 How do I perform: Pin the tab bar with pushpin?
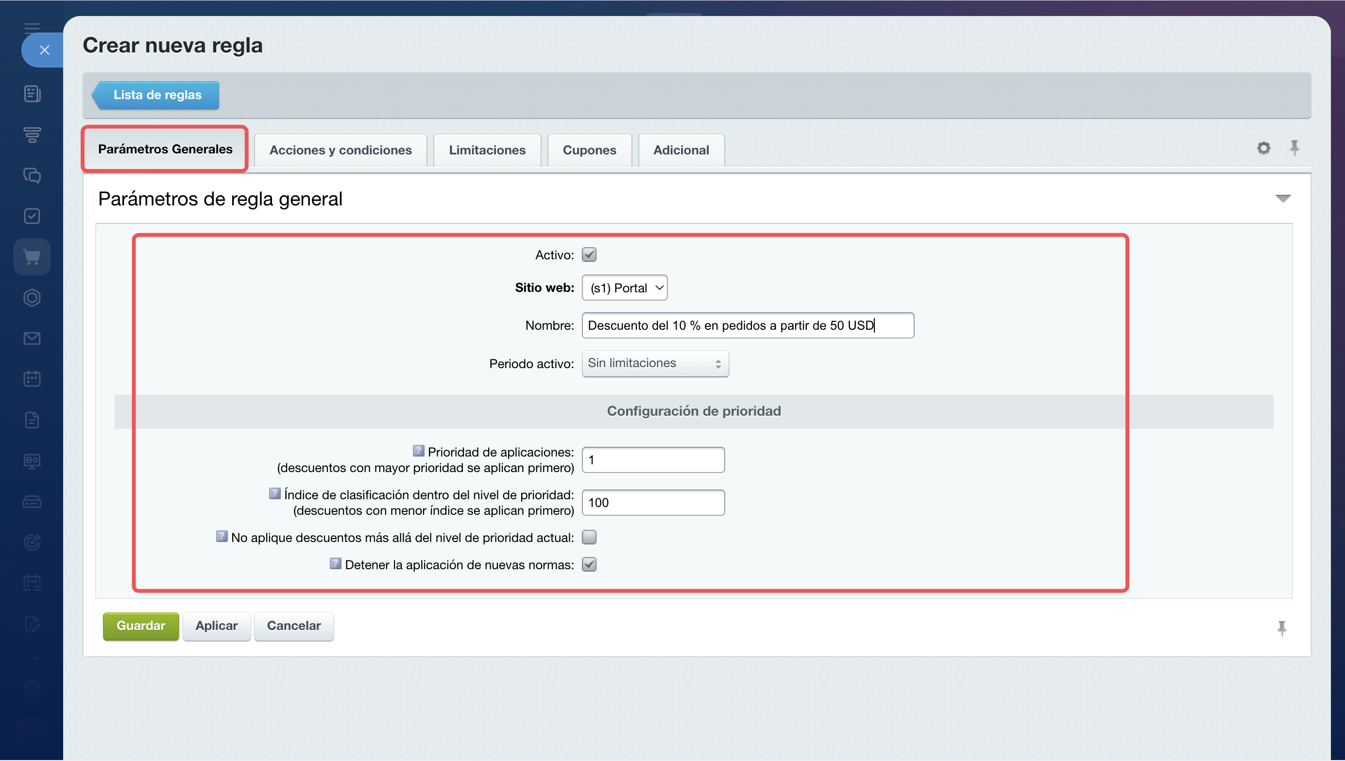click(1294, 148)
